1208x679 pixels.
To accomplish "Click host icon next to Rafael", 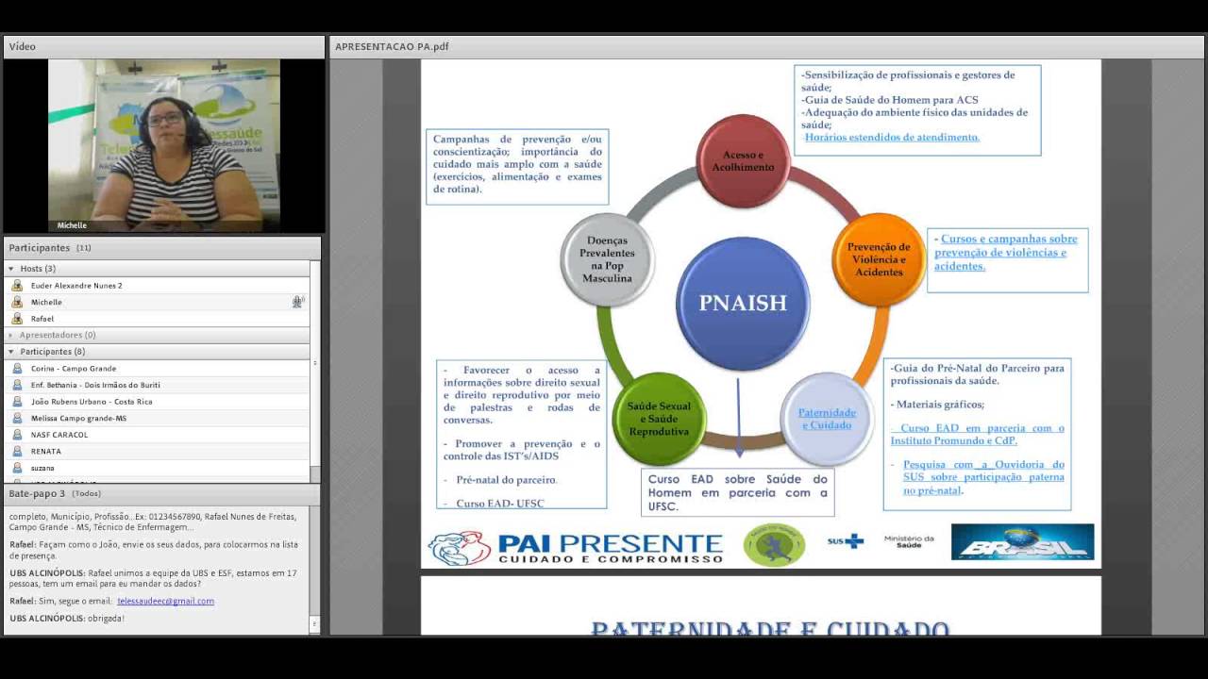I will [17, 319].
